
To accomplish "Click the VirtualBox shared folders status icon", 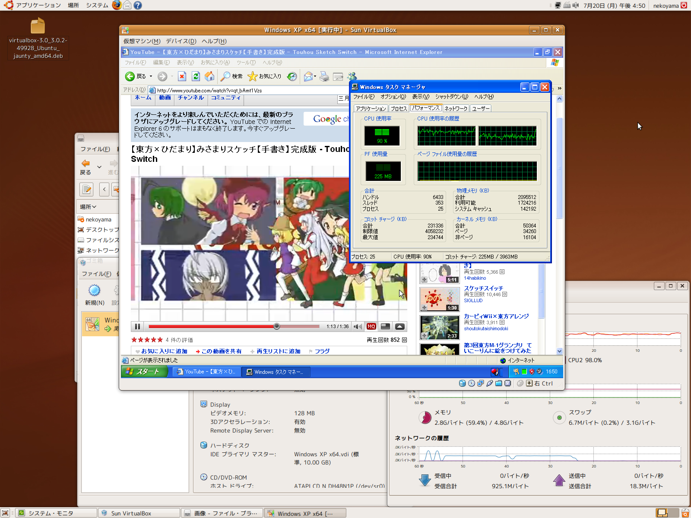I will [499, 383].
